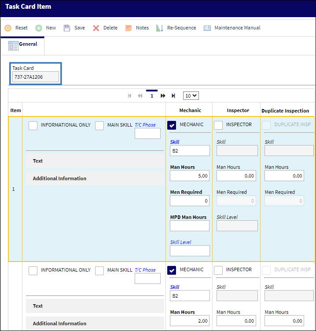
Task: Open the page size dropdown showing 10
Action: pos(191,96)
